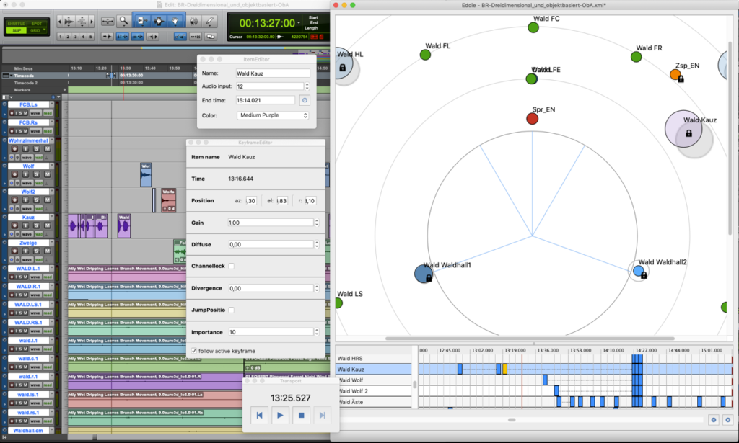Pick the Pencil tool in toolbar
This screenshot has height=443, width=739.
tap(209, 21)
